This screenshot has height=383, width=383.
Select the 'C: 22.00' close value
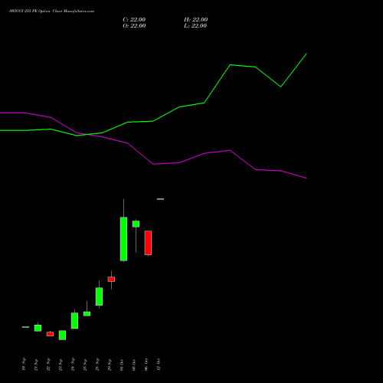[x=134, y=20]
